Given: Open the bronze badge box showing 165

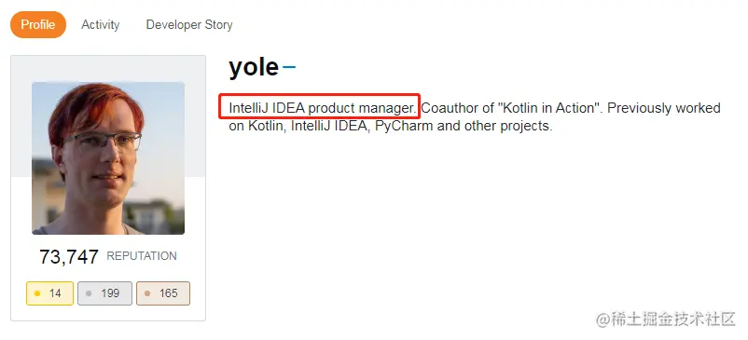Looking at the screenshot, I should [163, 293].
